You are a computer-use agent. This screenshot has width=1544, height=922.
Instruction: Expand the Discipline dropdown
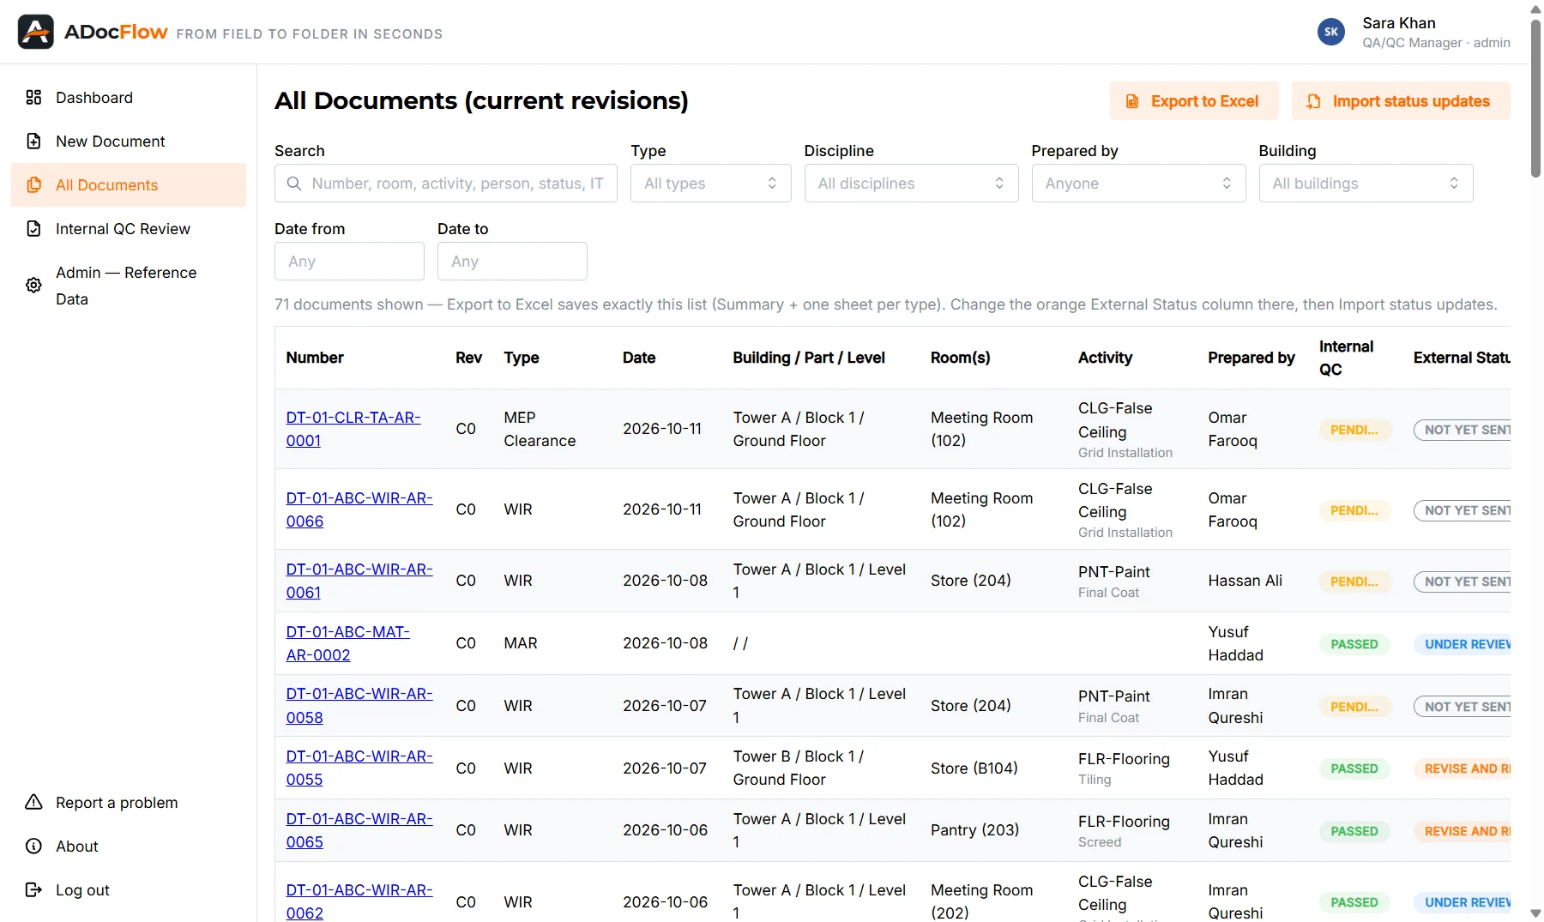[911, 184]
